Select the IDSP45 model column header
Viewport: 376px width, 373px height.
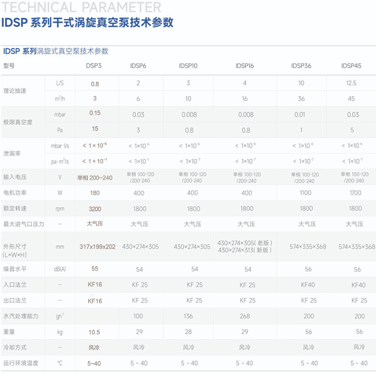pyautogui.click(x=351, y=66)
